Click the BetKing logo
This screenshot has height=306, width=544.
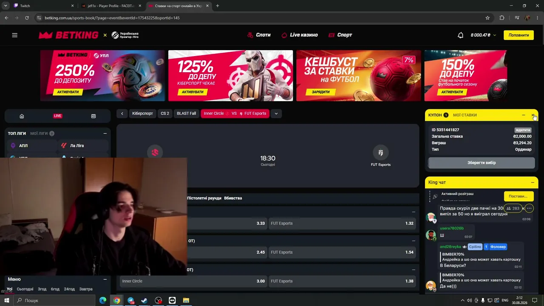click(x=68, y=35)
